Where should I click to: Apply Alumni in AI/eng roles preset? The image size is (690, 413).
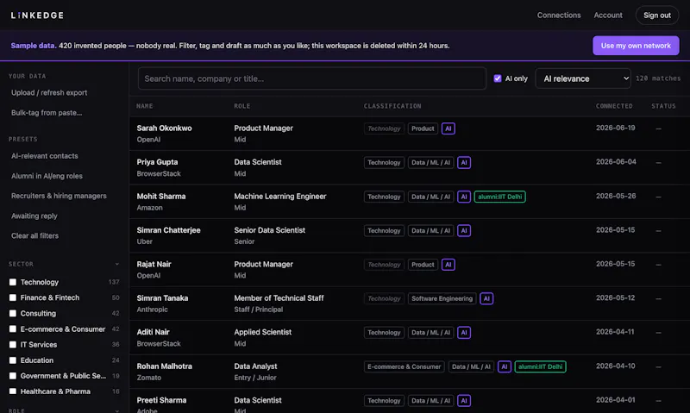(x=47, y=176)
